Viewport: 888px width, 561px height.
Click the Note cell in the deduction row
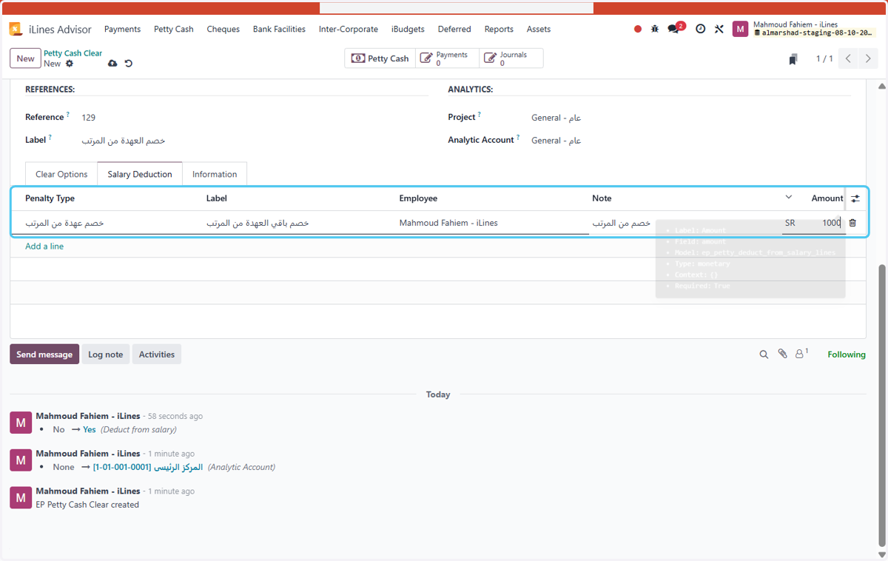coord(684,223)
